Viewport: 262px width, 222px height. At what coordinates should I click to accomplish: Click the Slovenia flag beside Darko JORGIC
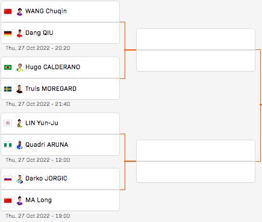click(x=8, y=179)
